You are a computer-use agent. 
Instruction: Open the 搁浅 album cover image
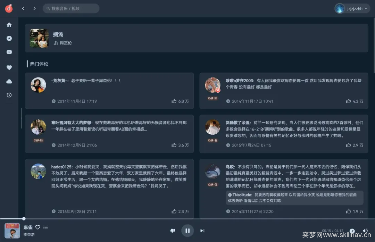click(39, 38)
